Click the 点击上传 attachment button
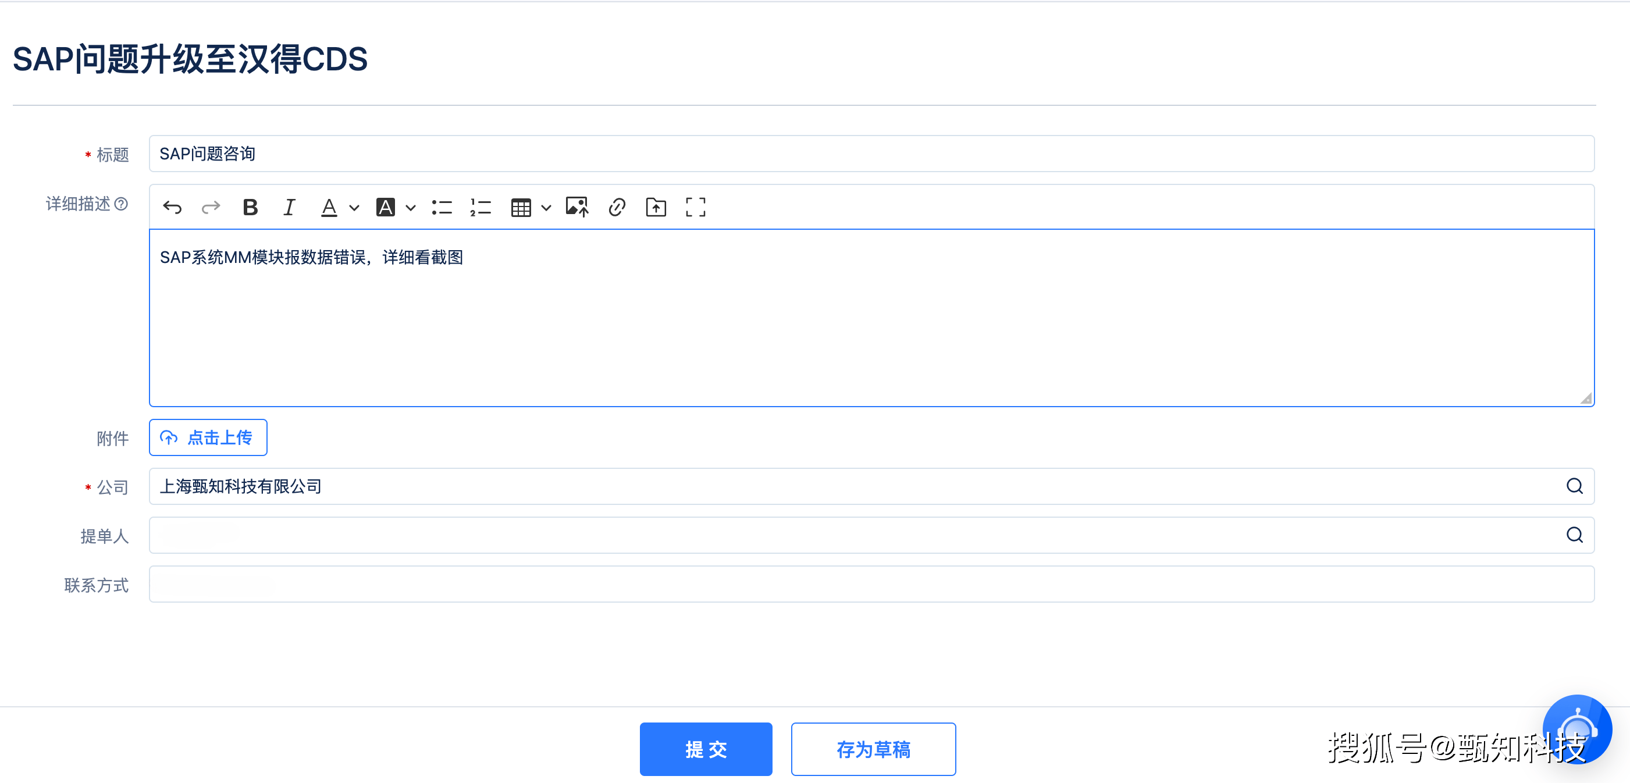 click(208, 437)
